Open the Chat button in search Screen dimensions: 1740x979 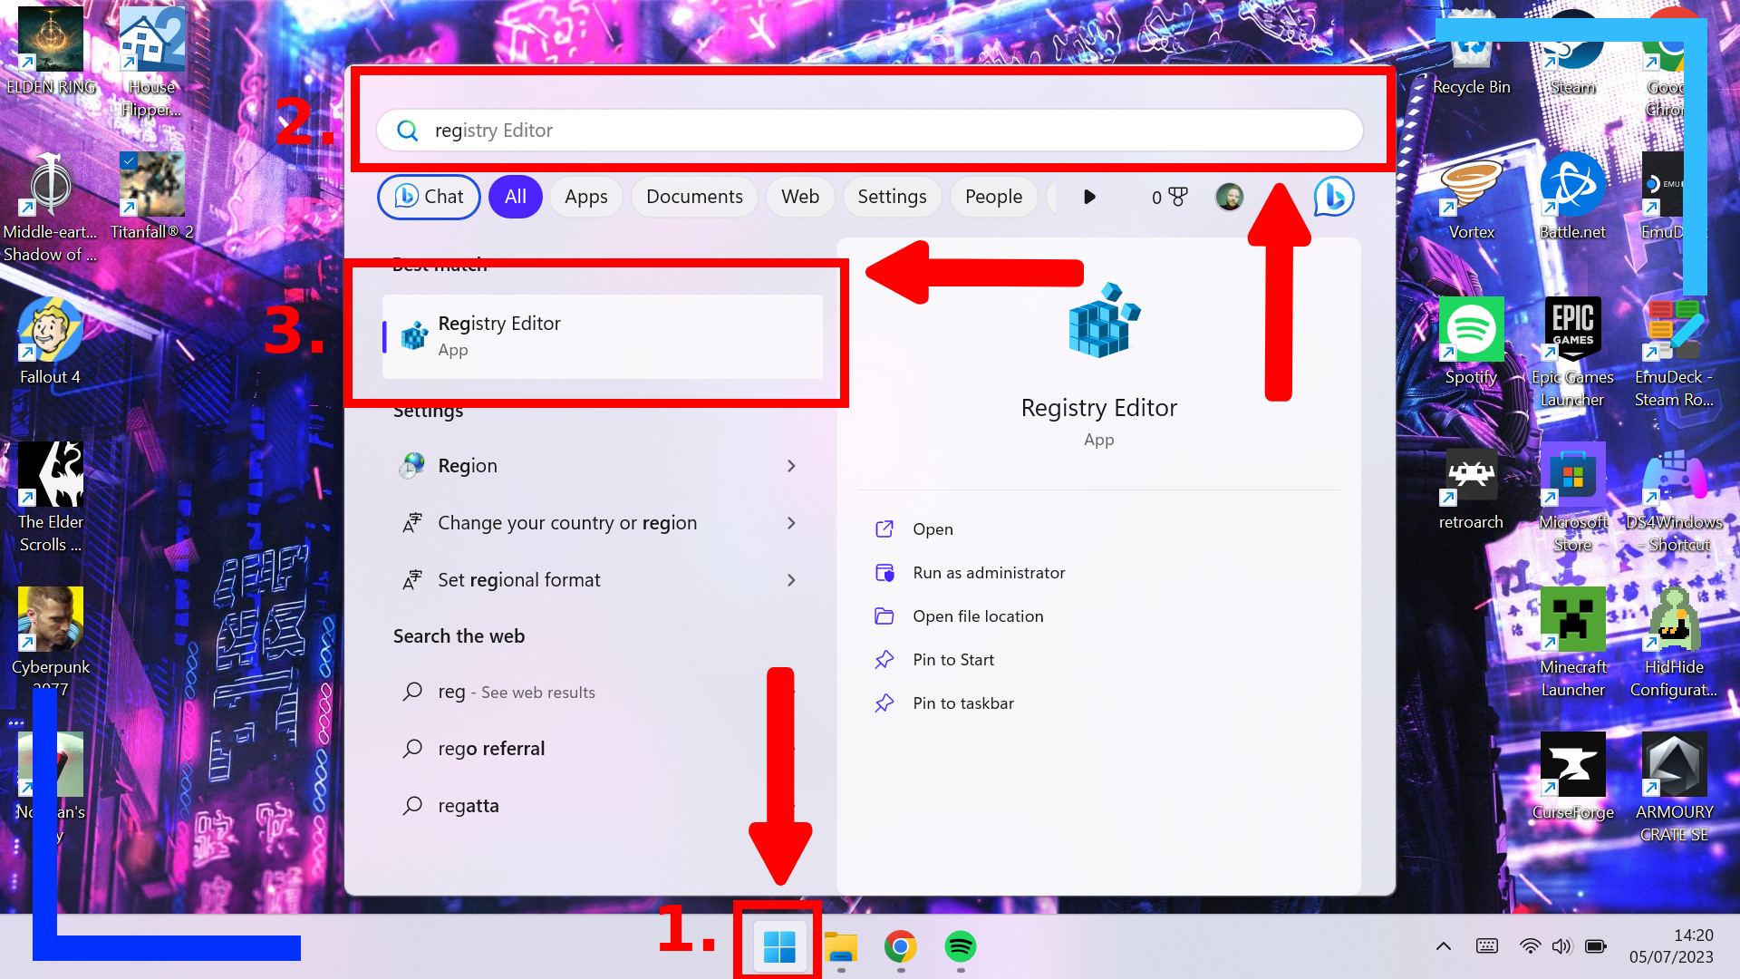click(x=429, y=197)
